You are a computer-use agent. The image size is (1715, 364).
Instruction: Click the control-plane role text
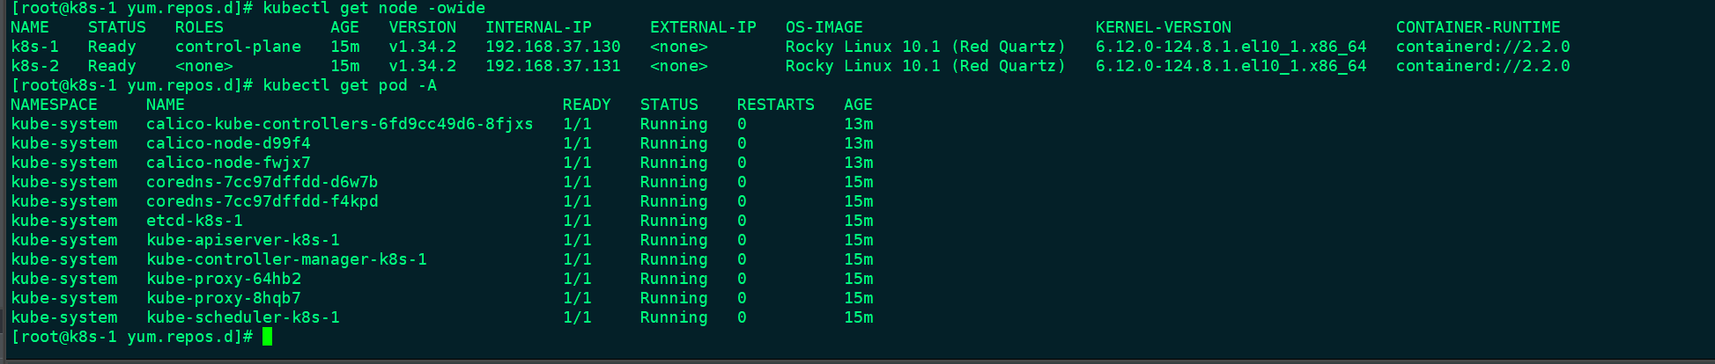tap(238, 47)
